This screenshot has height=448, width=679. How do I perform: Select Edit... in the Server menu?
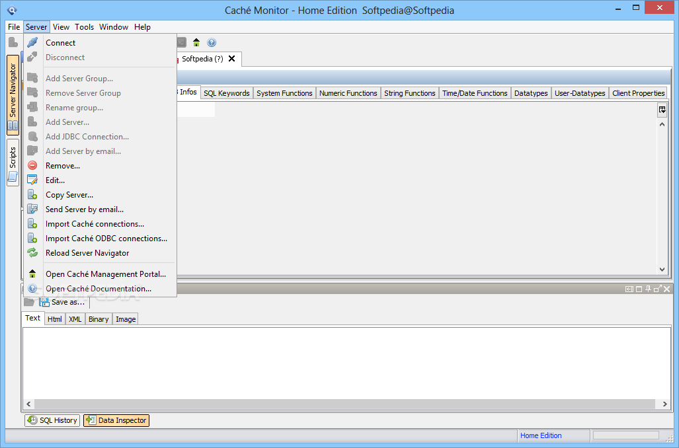pyautogui.click(x=100, y=180)
